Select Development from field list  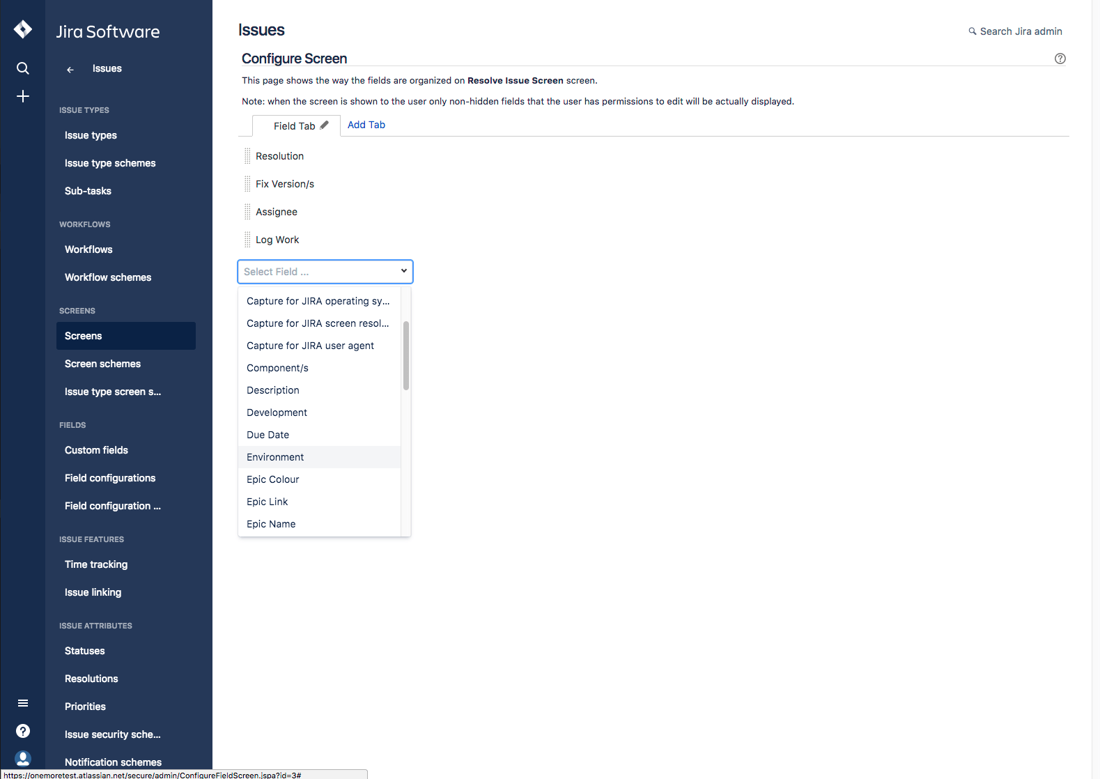[319, 412]
